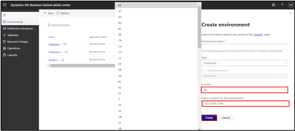Choose DK from the country list
This screenshot has width=295, height=131.
click(x=156, y=70)
